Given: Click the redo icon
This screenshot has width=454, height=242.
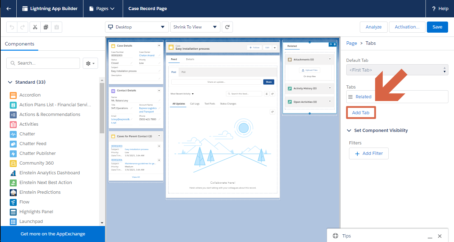Looking at the screenshot, I should [22, 27].
